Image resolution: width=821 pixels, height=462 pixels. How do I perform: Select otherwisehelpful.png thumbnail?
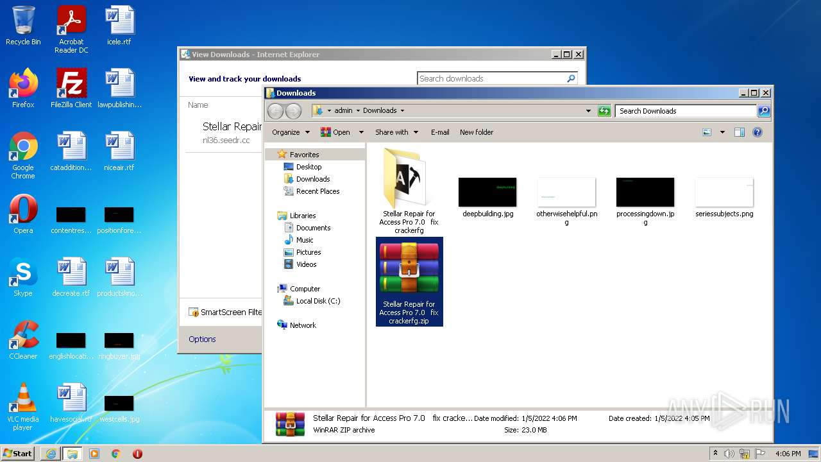566,201
